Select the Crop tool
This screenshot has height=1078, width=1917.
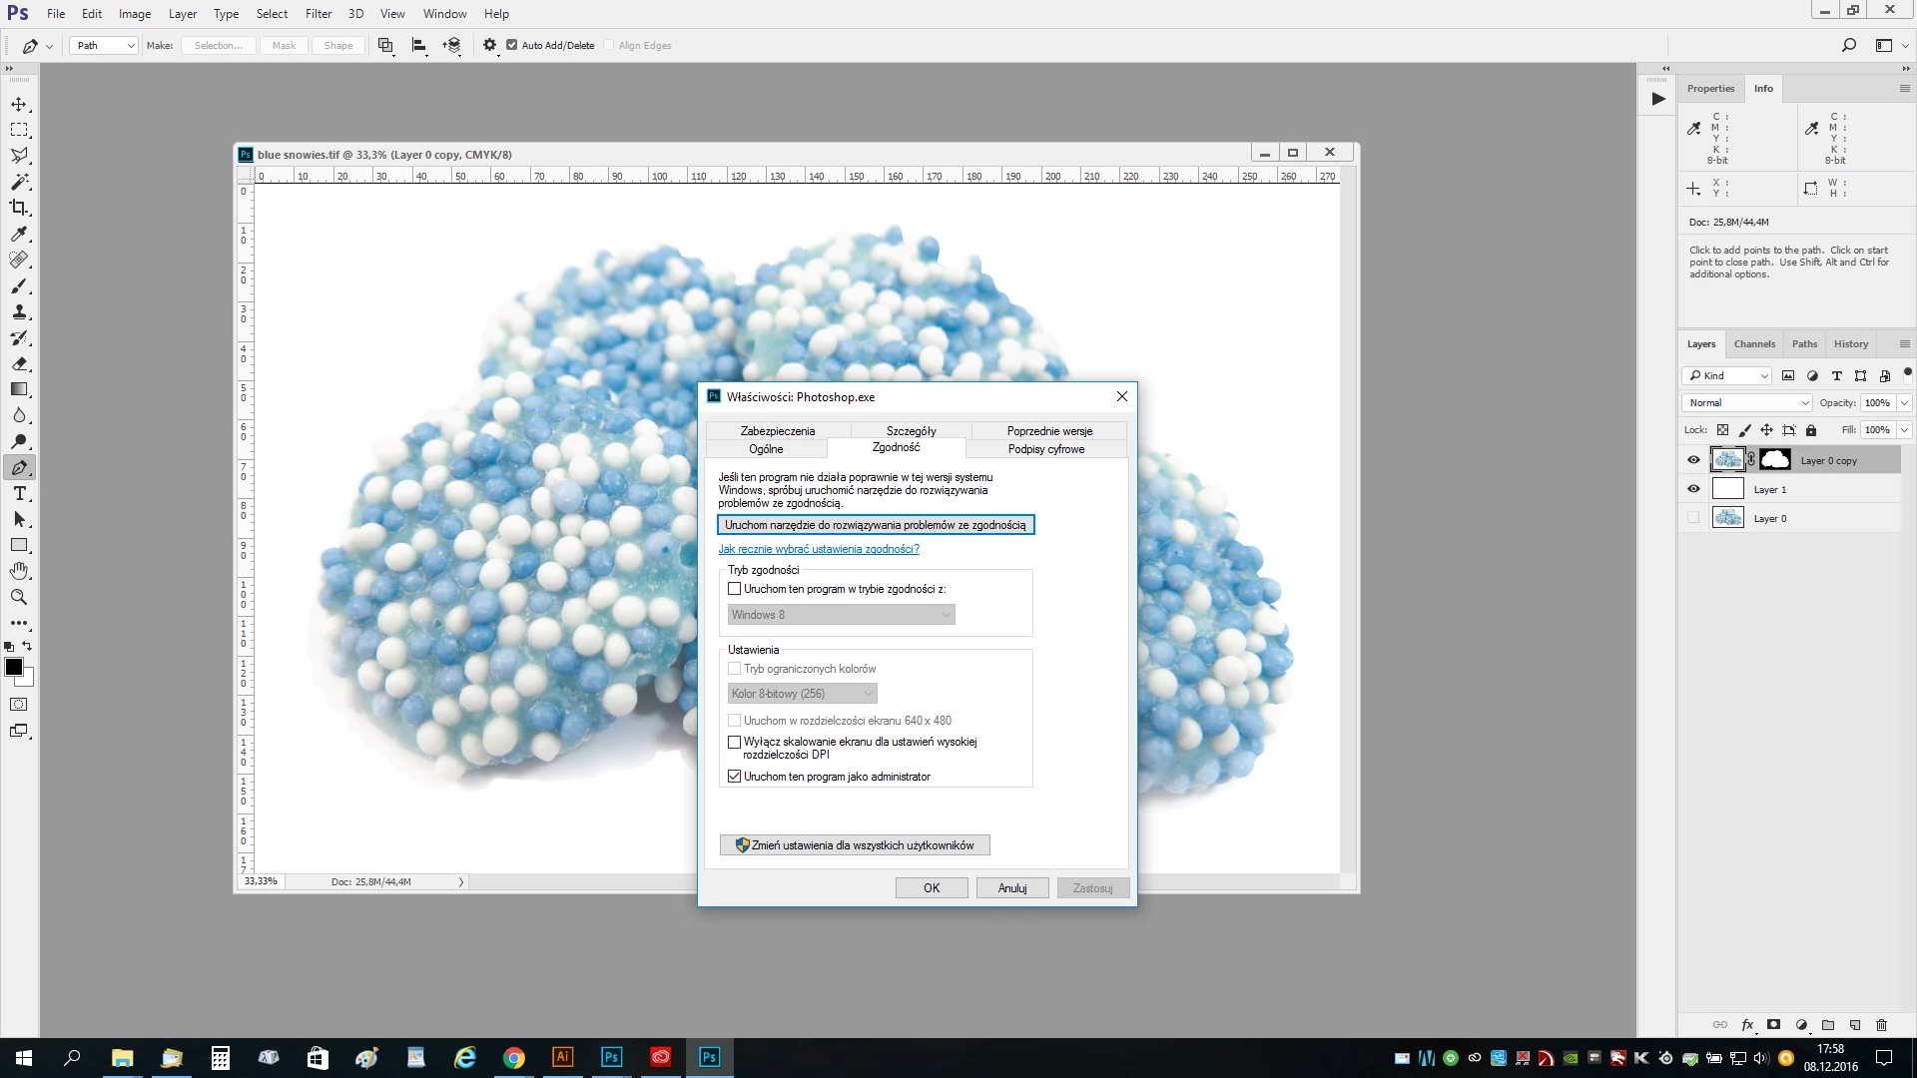click(19, 208)
